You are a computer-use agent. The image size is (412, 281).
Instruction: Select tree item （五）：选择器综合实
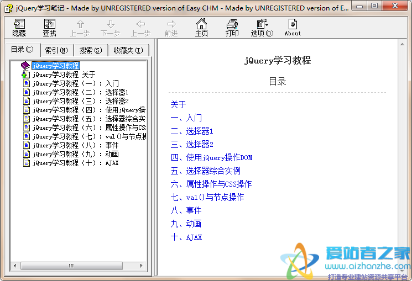click(x=90, y=119)
